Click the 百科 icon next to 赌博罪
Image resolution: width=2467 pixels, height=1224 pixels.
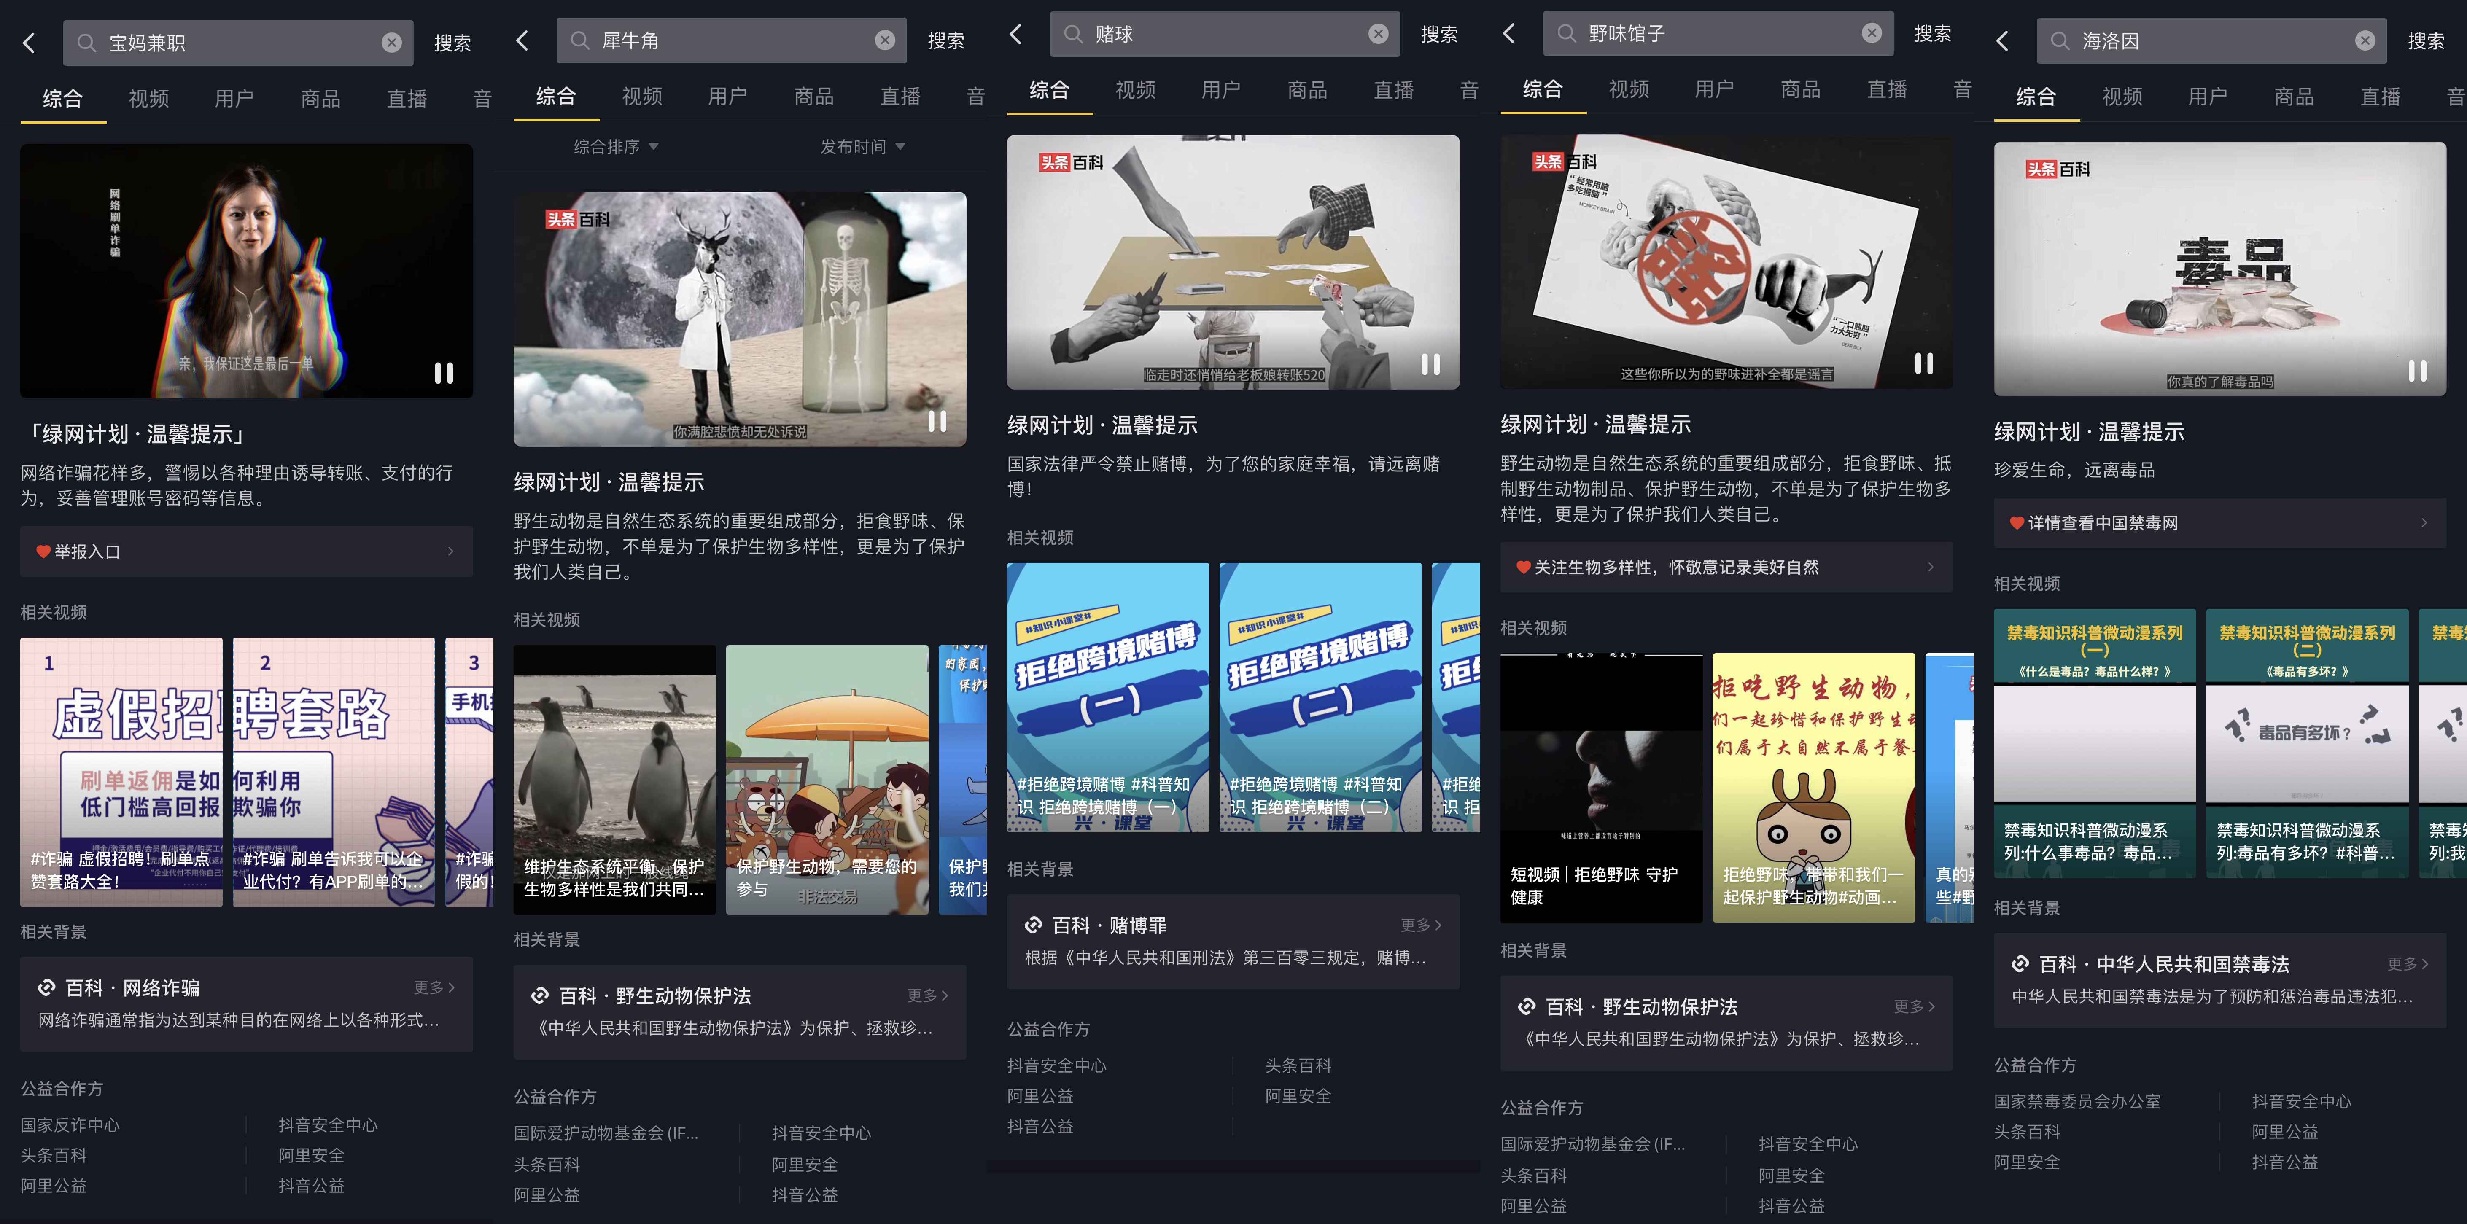(1032, 925)
